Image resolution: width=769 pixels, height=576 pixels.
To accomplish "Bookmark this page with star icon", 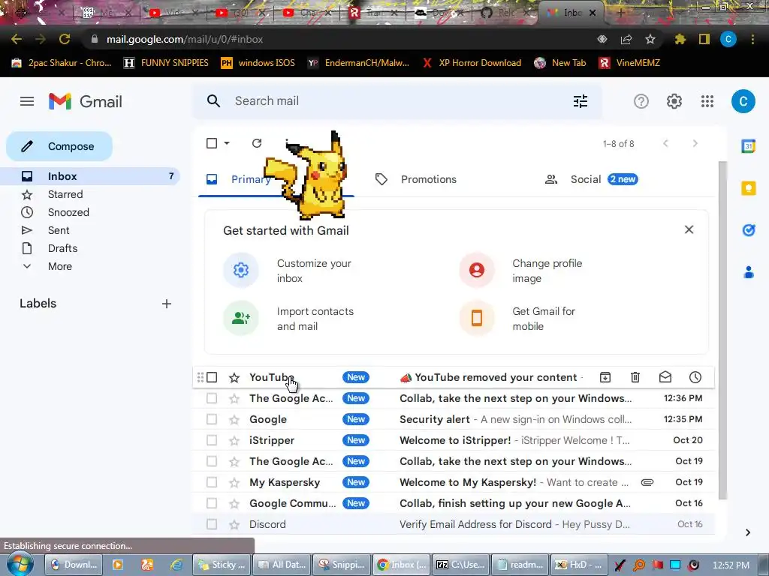I will coord(650,39).
